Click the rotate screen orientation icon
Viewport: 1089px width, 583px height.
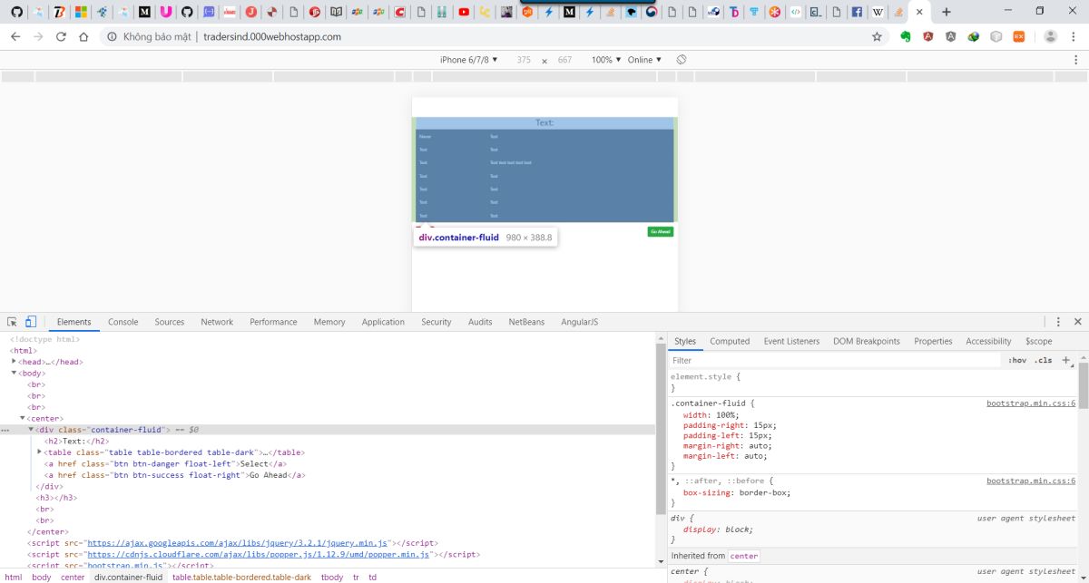(x=682, y=60)
